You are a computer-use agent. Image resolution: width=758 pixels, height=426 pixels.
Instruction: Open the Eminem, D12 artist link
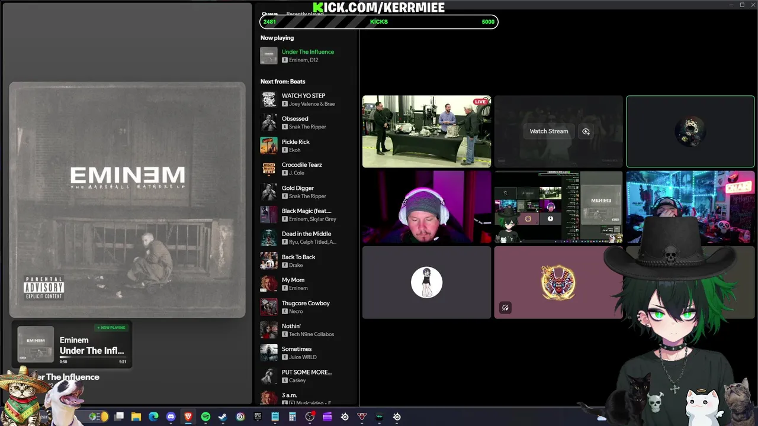pyautogui.click(x=304, y=60)
